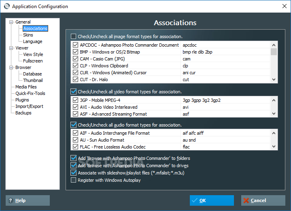Click the 'aif aifc aiff' extensions cell
The width and height of the screenshot is (291, 211).
point(225,133)
